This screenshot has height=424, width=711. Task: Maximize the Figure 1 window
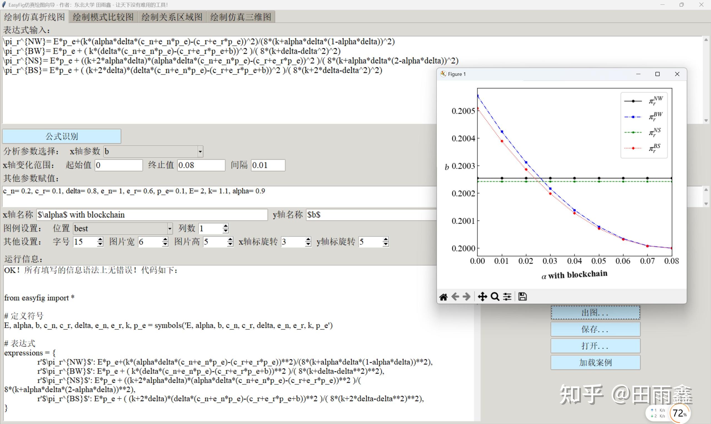click(x=657, y=74)
